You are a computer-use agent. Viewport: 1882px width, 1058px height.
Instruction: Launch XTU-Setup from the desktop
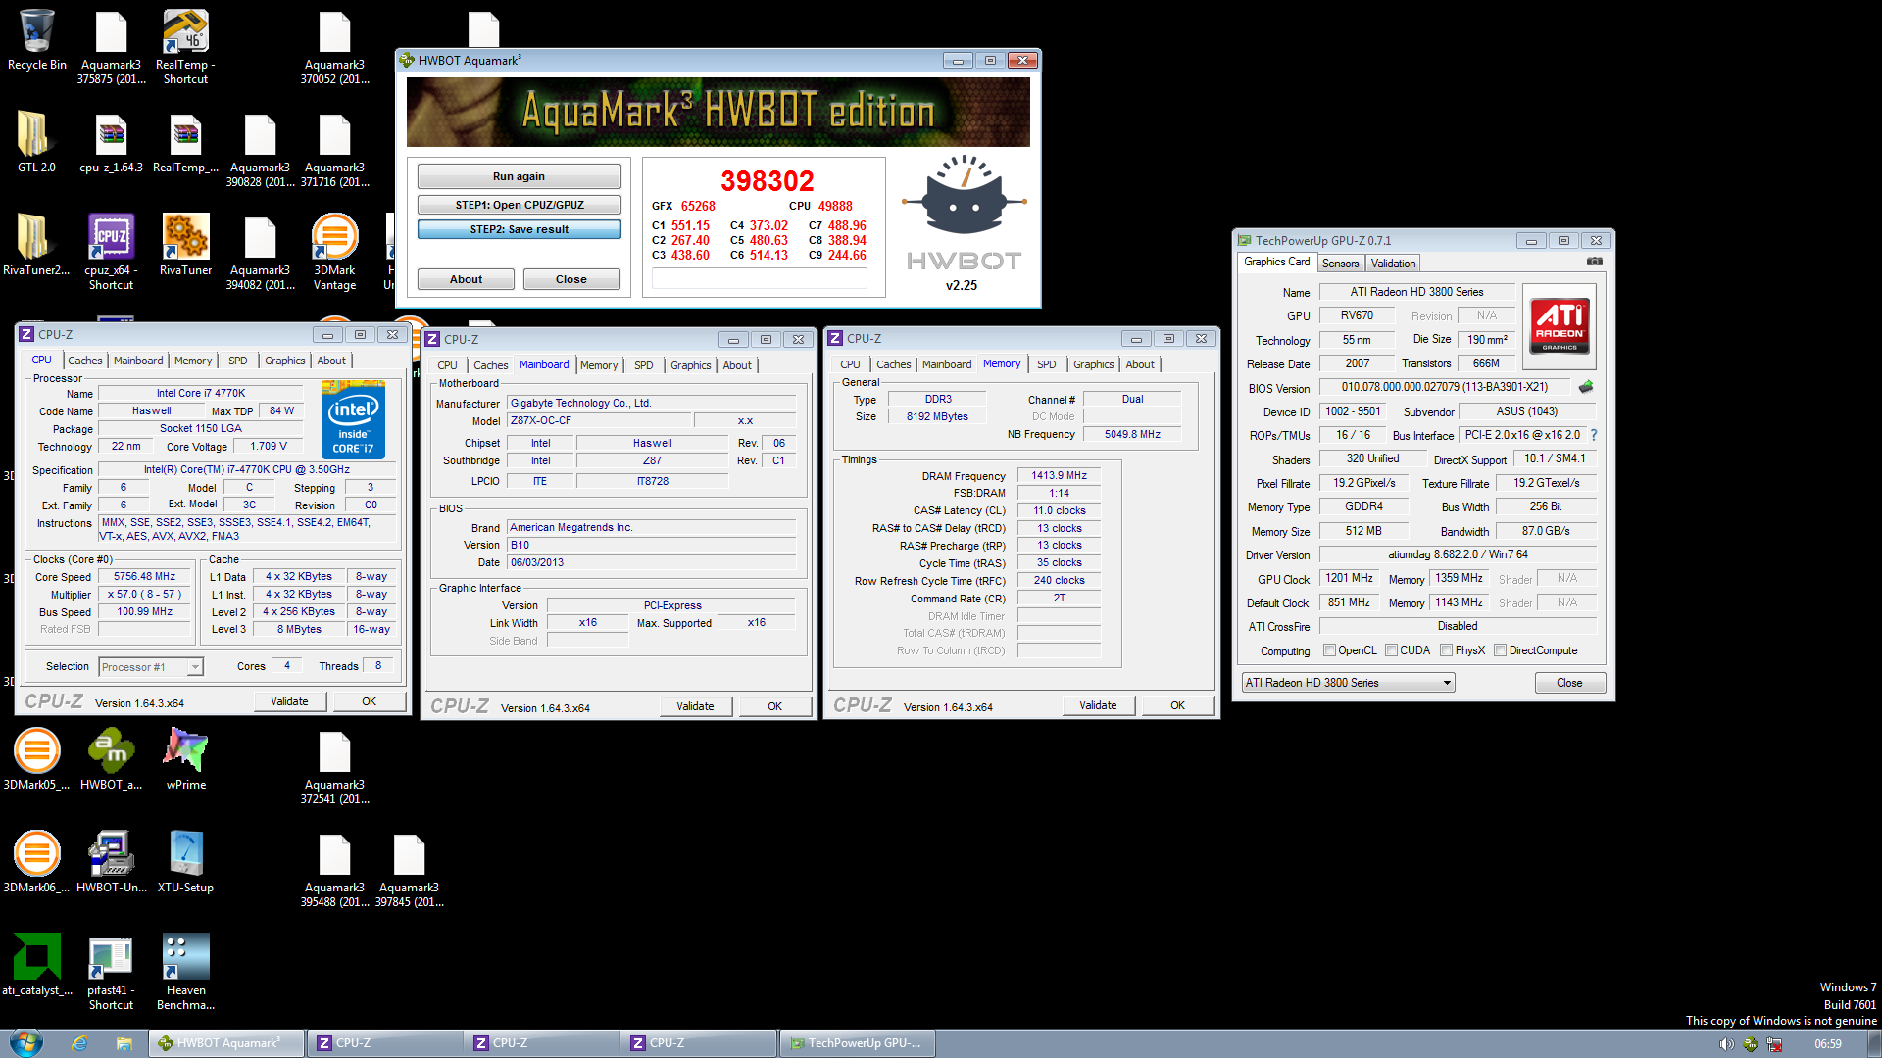pyautogui.click(x=185, y=862)
